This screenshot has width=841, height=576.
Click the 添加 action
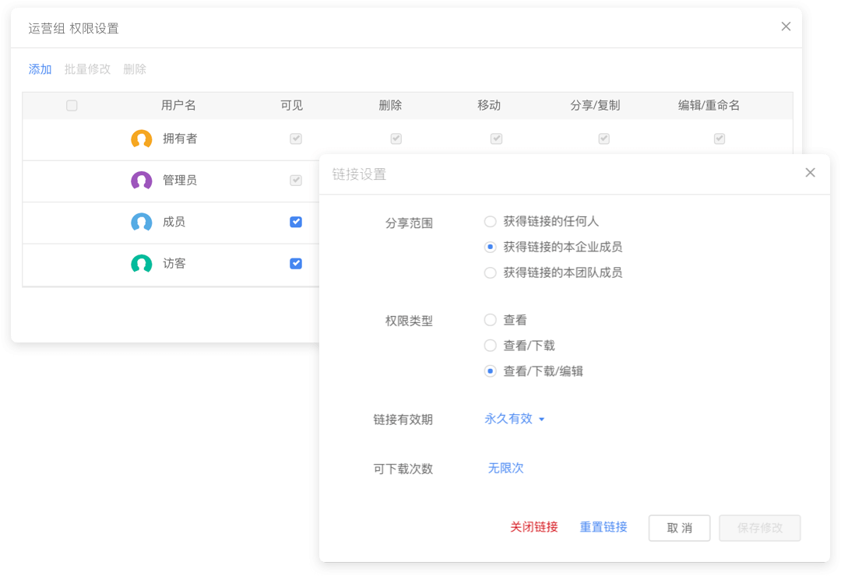40,69
